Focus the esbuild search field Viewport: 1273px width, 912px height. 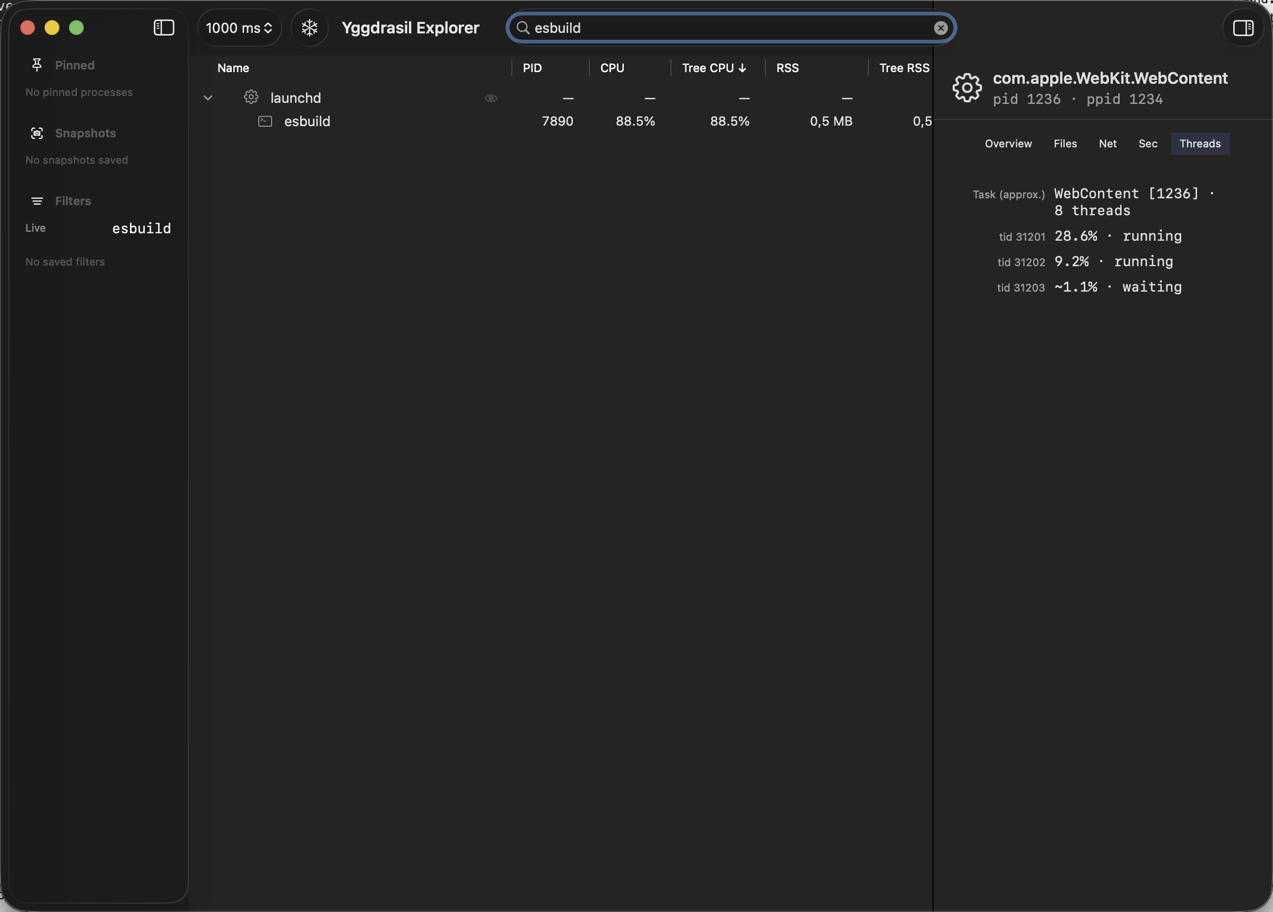[731, 28]
